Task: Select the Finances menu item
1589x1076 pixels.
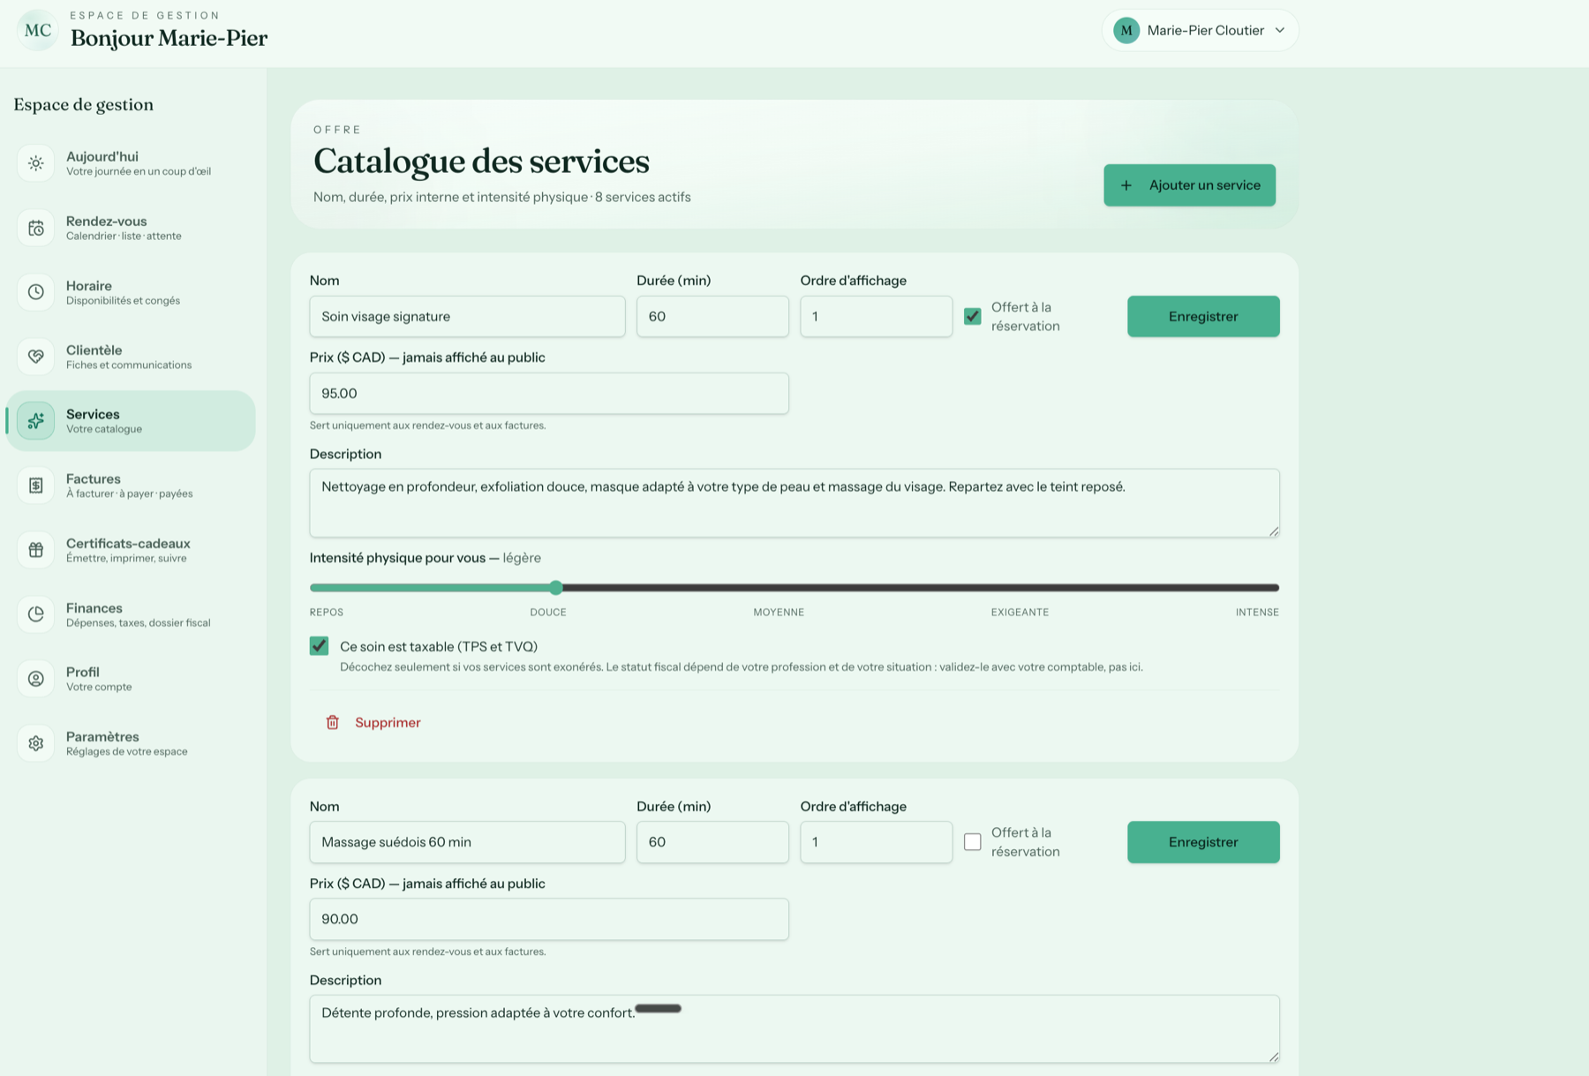Action: (x=131, y=614)
